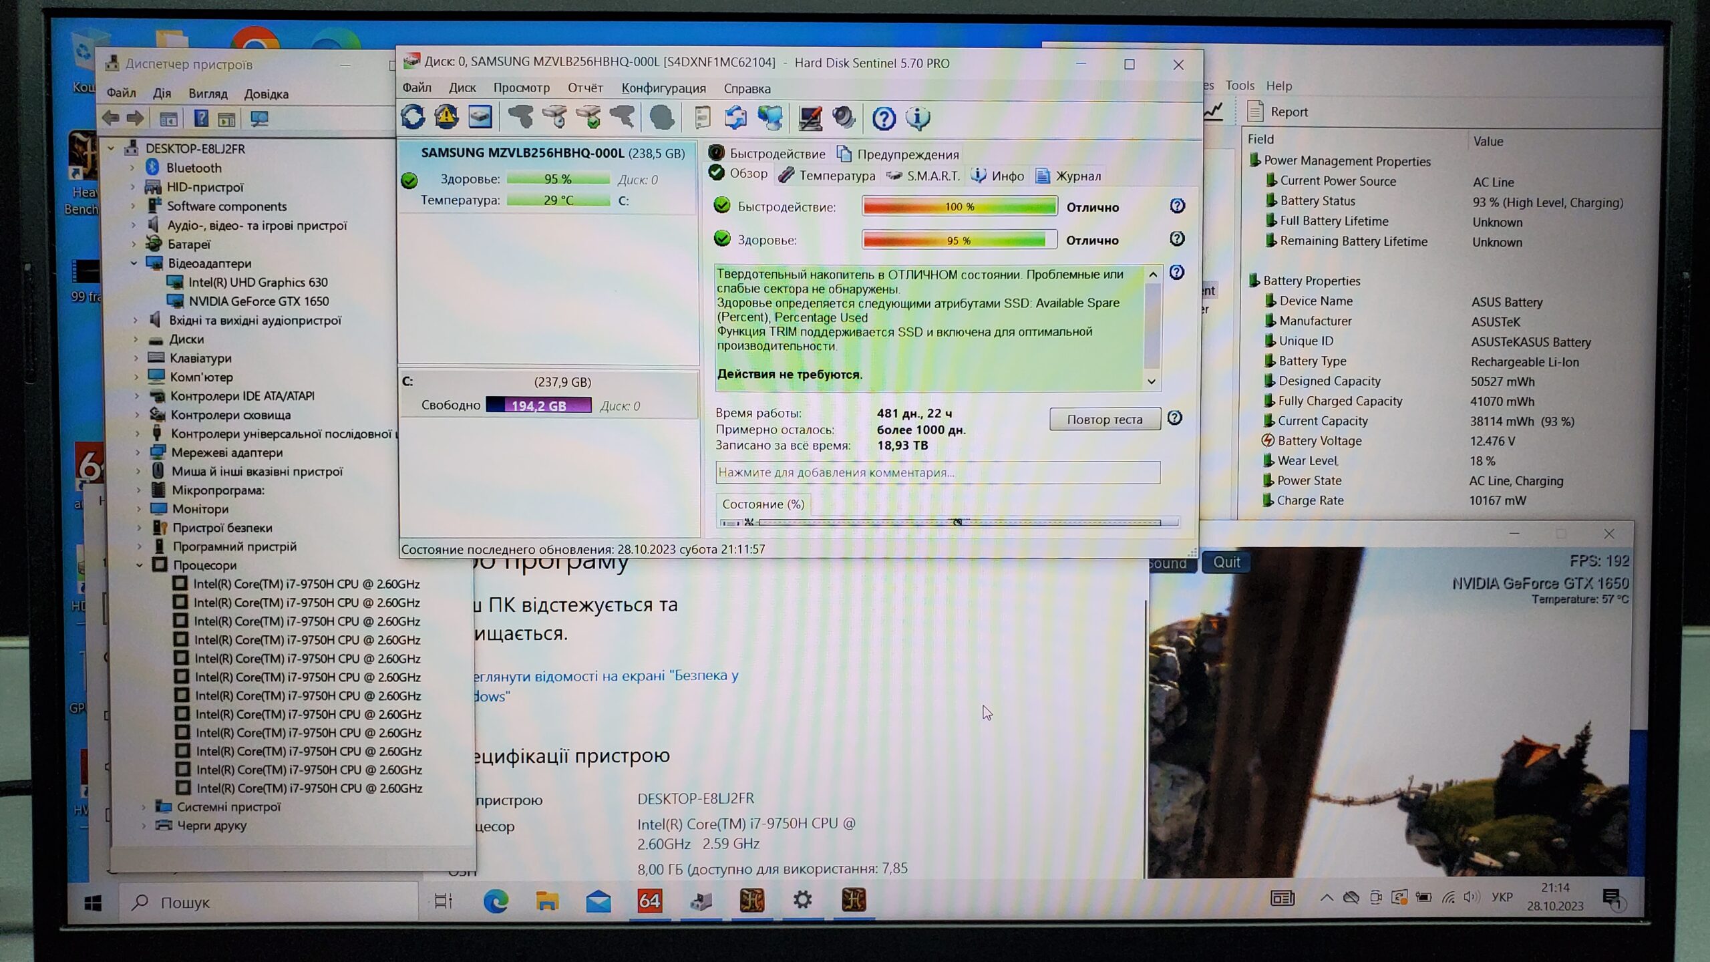1710x962 pixels.
Task: Click the AIDA64 icon in taskbar
Action: click(649, 901)
